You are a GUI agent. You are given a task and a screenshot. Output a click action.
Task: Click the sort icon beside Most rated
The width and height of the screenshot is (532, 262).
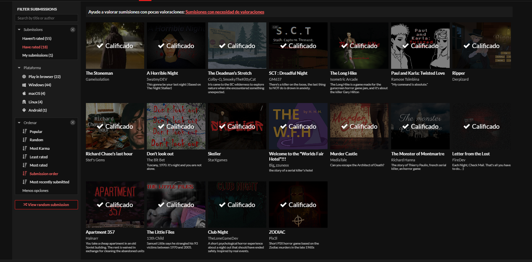(25, 165)
